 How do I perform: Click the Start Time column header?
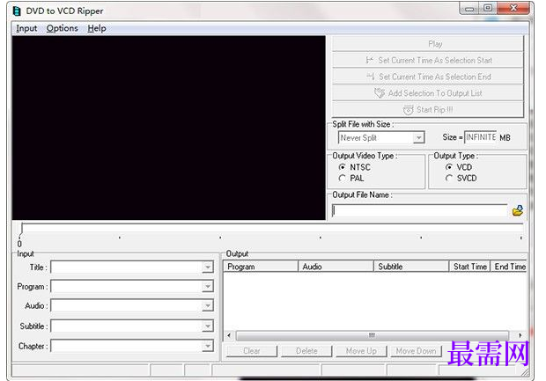(469, 267)
